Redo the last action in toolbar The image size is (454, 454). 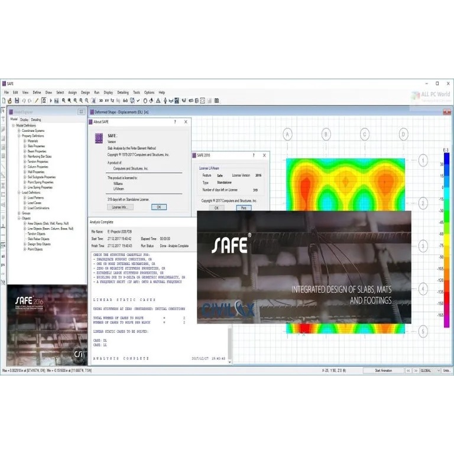30,100
